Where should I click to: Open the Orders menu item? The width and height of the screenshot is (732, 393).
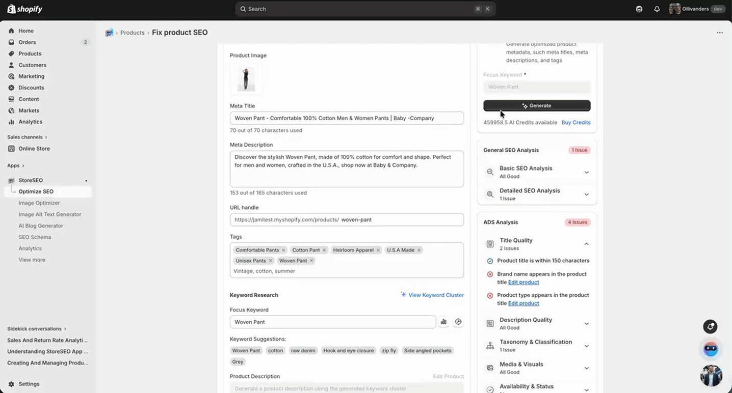pos(27,42)
